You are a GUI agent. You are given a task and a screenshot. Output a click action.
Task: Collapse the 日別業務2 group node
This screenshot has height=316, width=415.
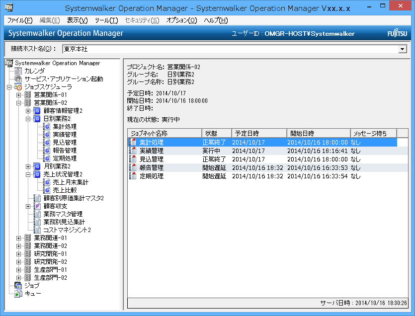(x=28, y=119)
